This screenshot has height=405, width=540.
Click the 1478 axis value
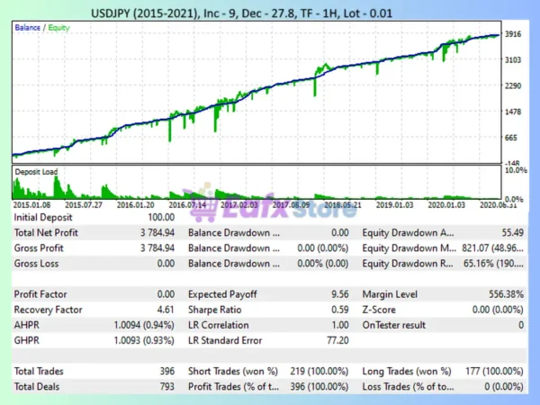(513, 112)
